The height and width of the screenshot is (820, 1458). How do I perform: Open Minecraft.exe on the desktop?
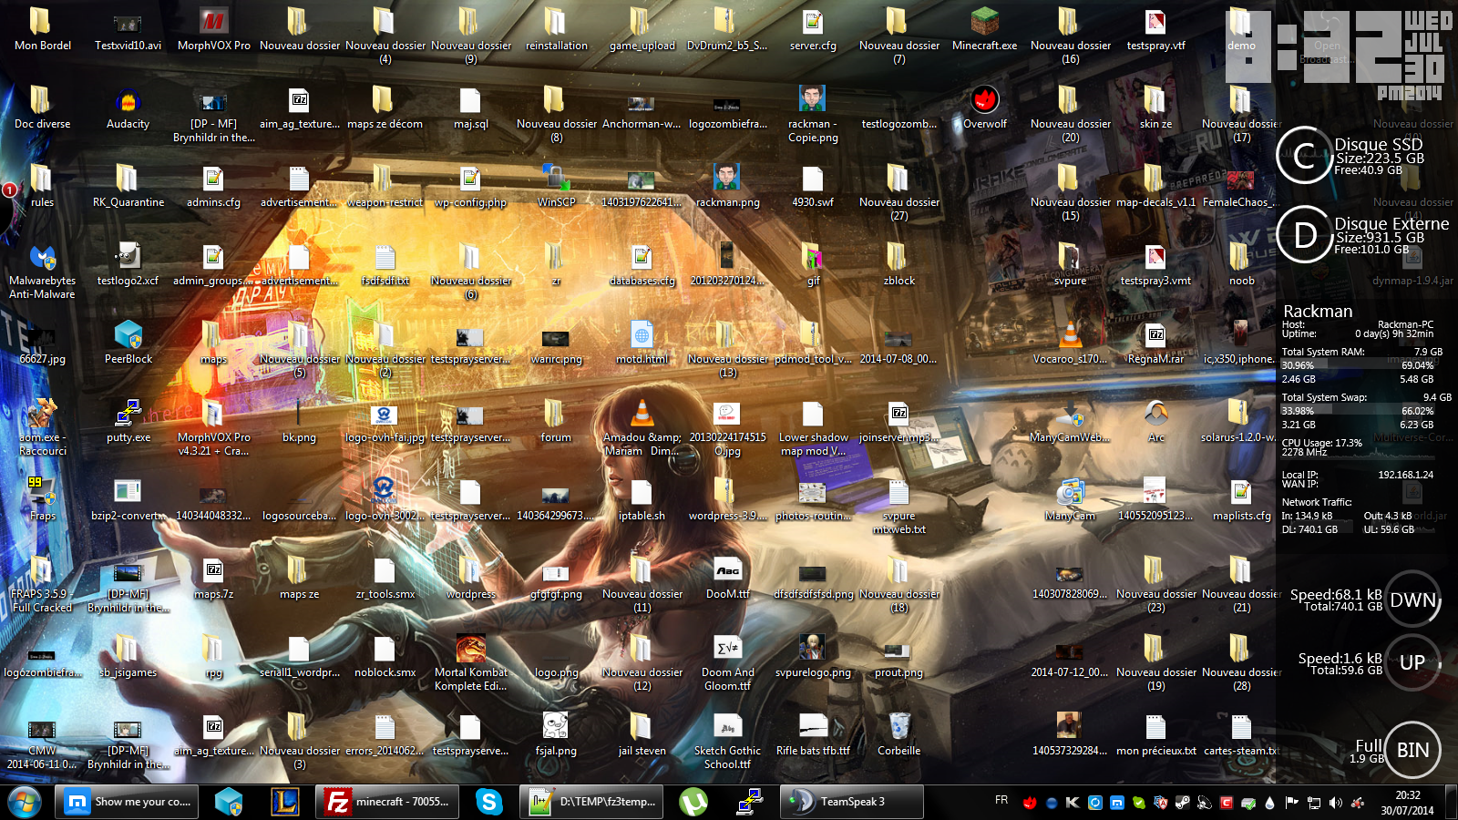pos(984,29)
